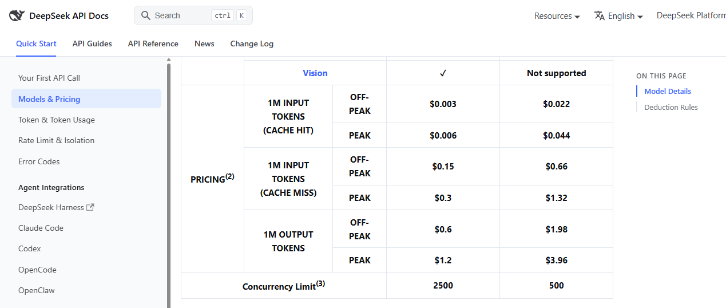Image resolution: width=726 pixels, height=308 pixels.
Task: Click the DeepSeek whale logo icon
Action: click(x=17, y=15)
